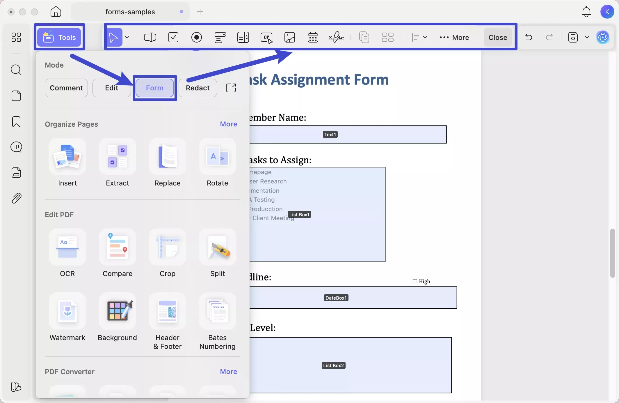Open More under Organize Pages
Screen dimensions: 619x403
[228, 124]
